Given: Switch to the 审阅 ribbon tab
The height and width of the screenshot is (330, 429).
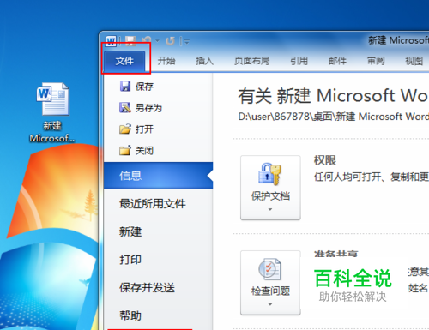Looking at the screenshot, I should [376, 61].
